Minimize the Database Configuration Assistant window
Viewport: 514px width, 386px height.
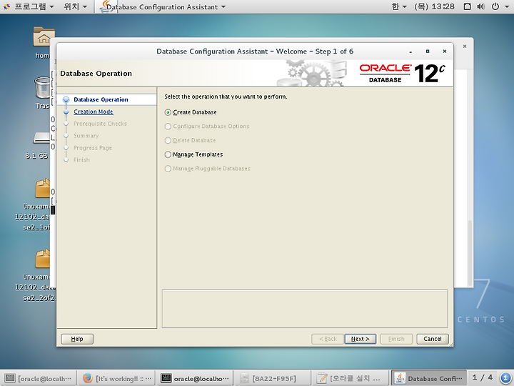pos(410,51)
